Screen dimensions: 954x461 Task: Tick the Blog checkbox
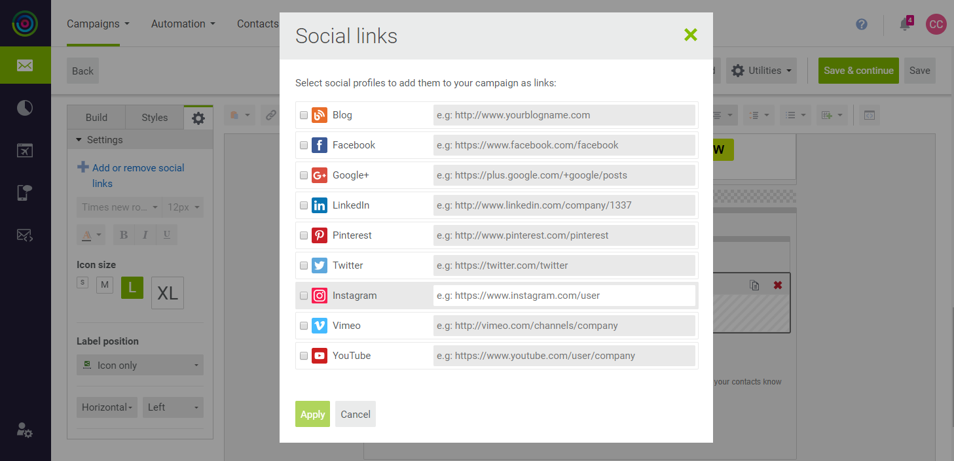coord(304,115)
